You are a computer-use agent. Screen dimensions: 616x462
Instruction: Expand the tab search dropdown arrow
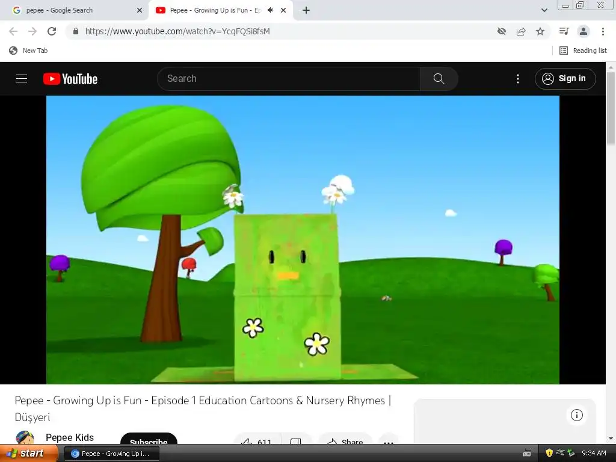544,11
